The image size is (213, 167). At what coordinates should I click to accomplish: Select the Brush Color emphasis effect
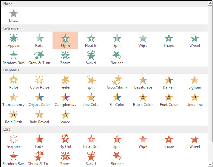143,100
